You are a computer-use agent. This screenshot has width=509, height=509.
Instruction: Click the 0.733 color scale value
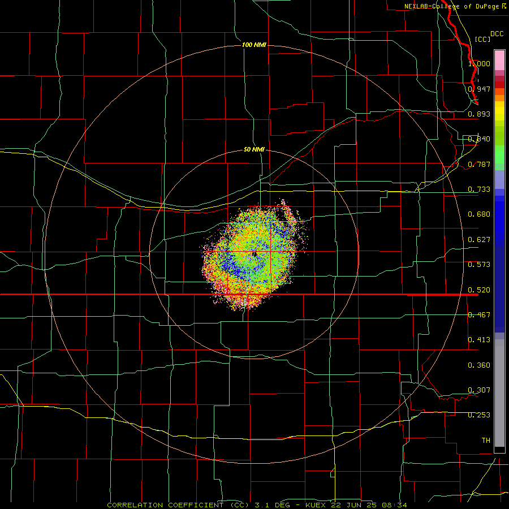pyautogui.click(x=479, y=189)
